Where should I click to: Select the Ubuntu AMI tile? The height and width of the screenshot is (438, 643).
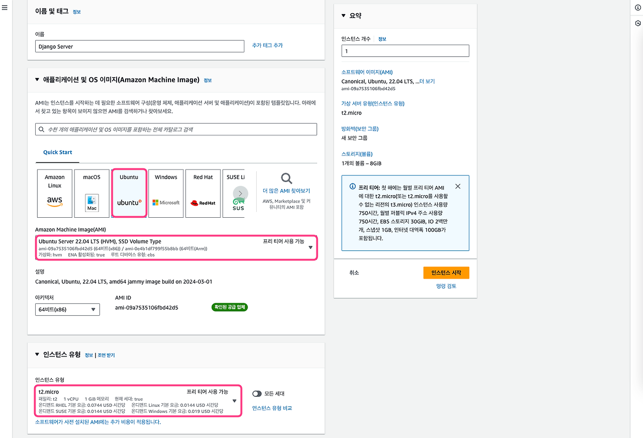129,193
